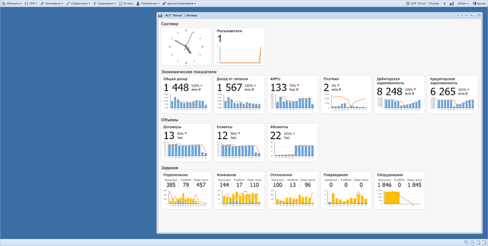This screenshot has width=488, height=246.
Task: Open the Общий доход indicator card
Action: [x=186, y=94]
